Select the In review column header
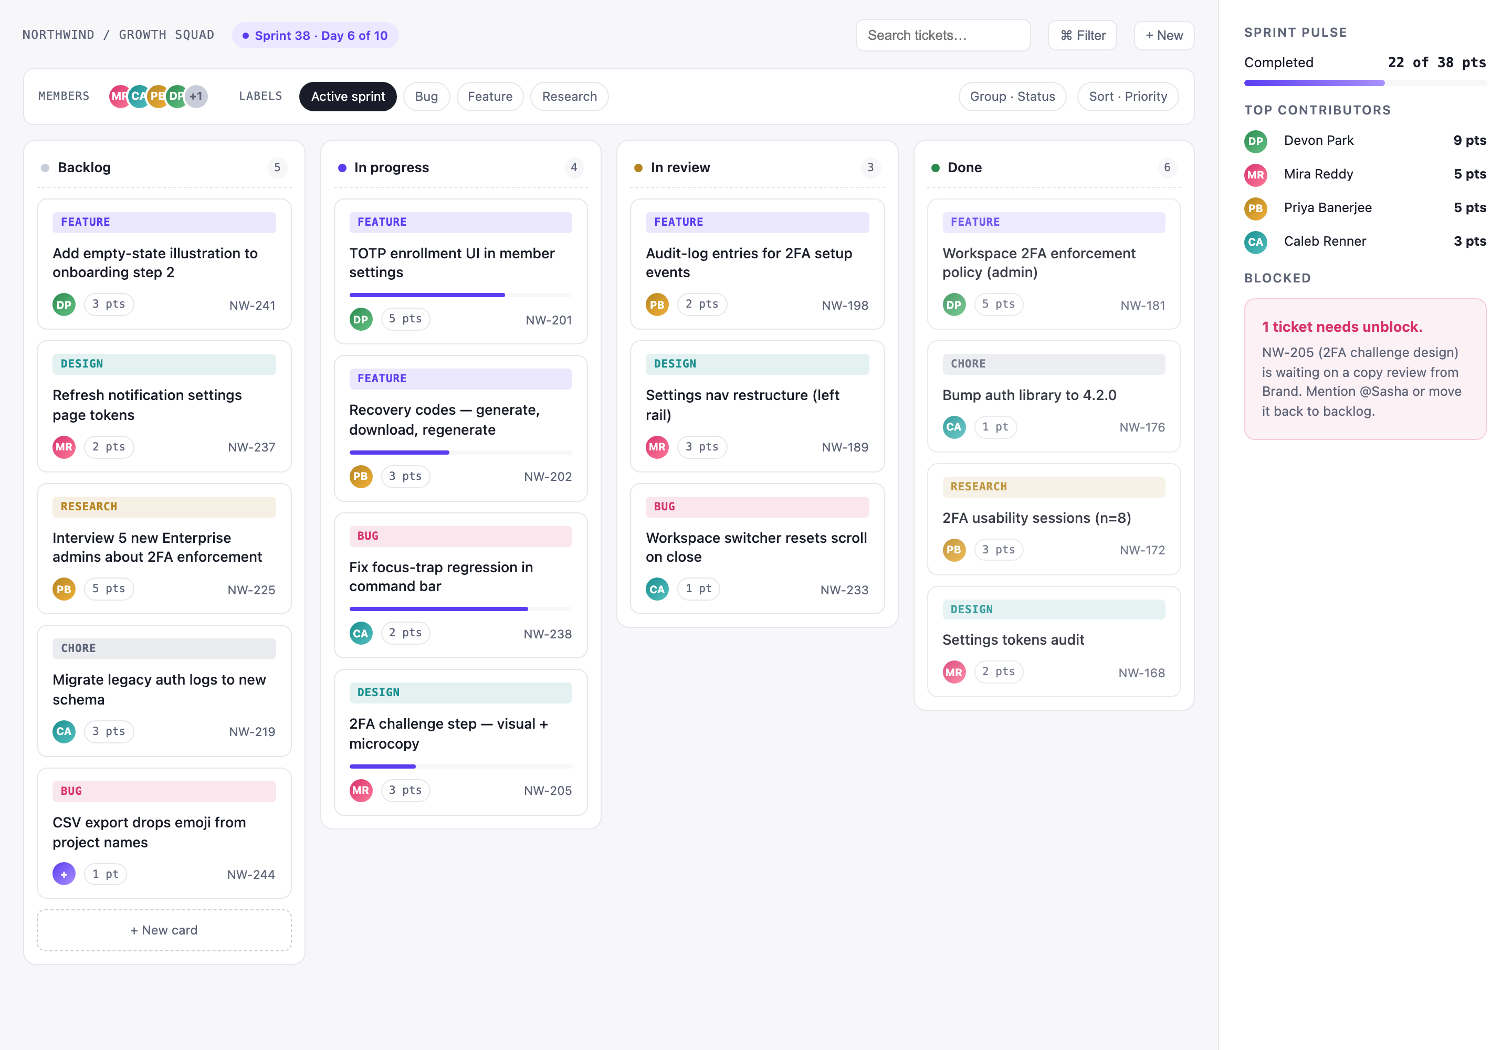 click(758, 168)
